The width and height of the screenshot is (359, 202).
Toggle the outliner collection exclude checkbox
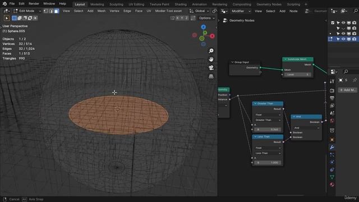333,22
